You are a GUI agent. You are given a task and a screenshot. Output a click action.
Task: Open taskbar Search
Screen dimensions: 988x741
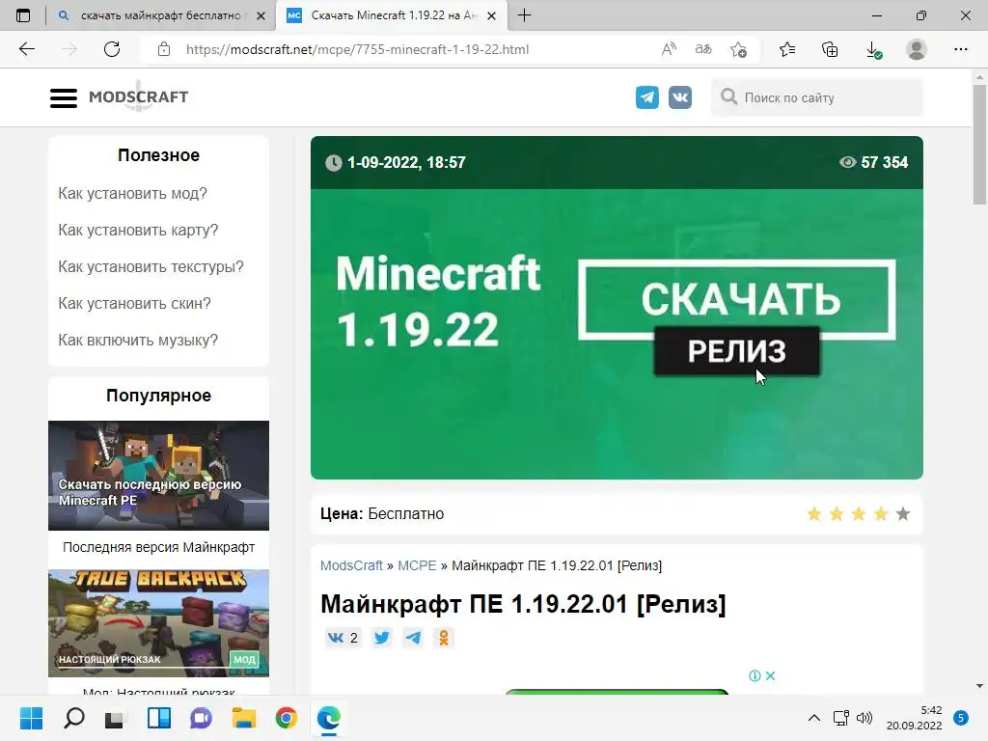pos(73,718)
